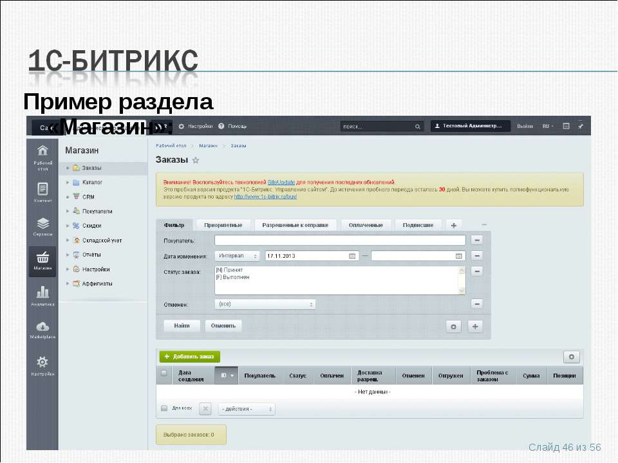Remove the Покупатель filter row
This screenshot has height=463, width=618.
click(477, 240)
